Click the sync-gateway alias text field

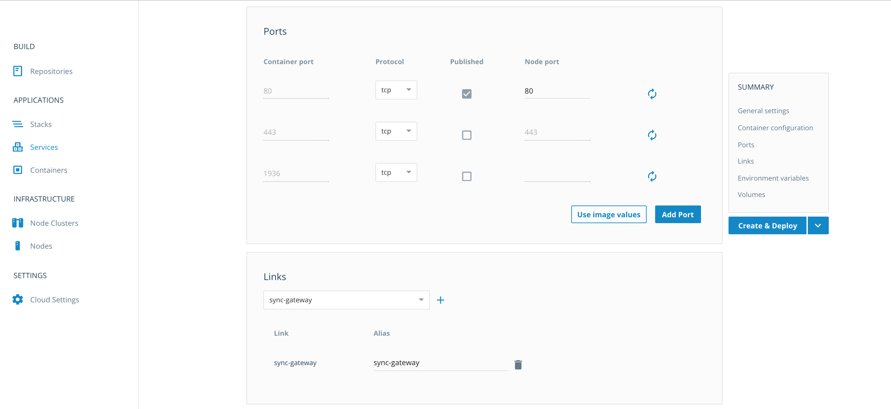tap(440, 363)
